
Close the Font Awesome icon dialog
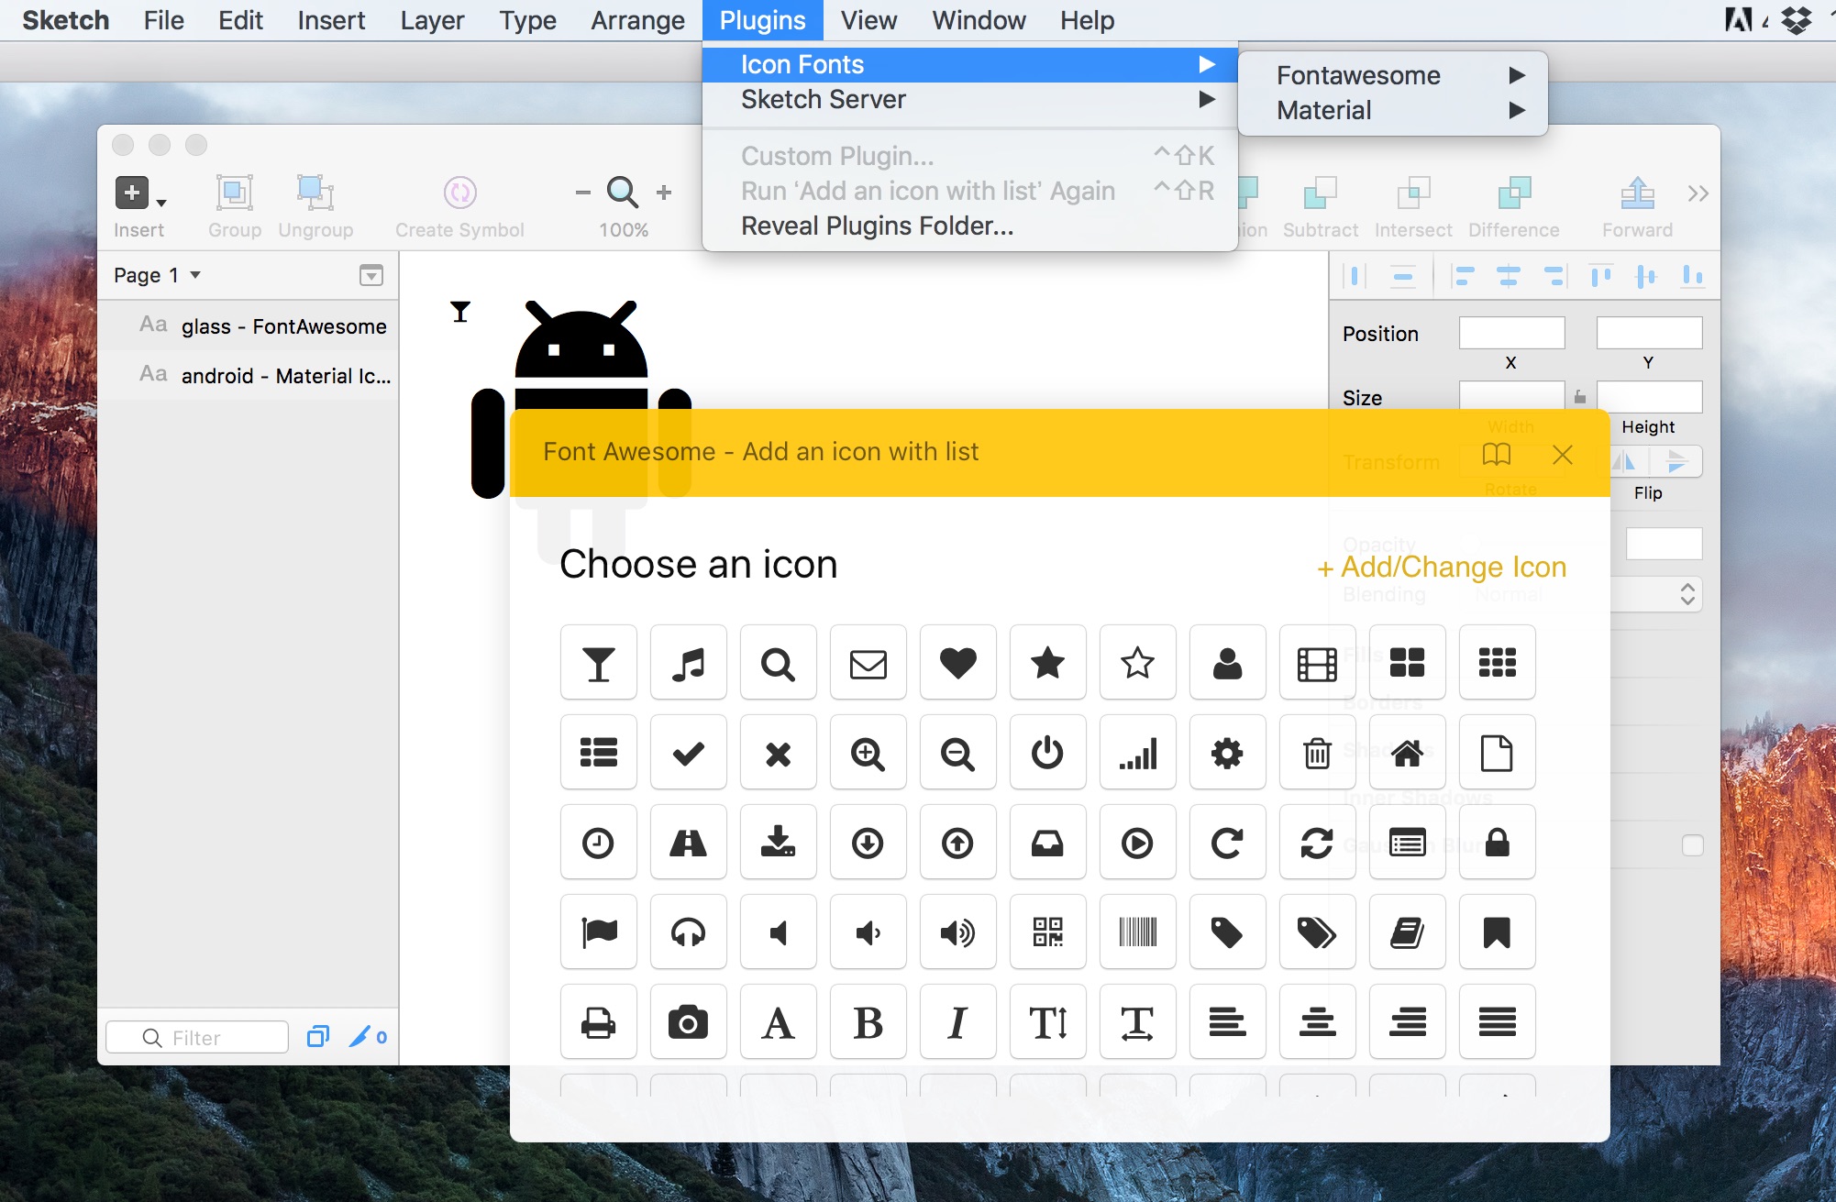click(x=1563, y=454)
